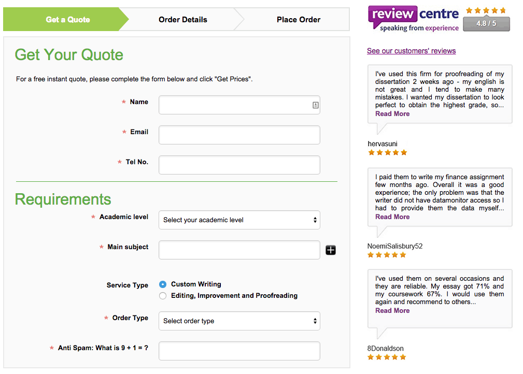Viewport: 523px width, 374px height.
Task: Click Read More on hervasuni's review
Action: (392, 113)
